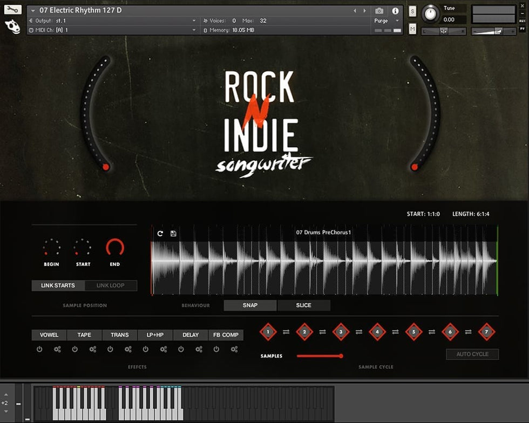Image resolution: width=529 pixels, height=423 pixels.
Task: Click the reload sample icon above the waveform
Action: tap(160, 234)
